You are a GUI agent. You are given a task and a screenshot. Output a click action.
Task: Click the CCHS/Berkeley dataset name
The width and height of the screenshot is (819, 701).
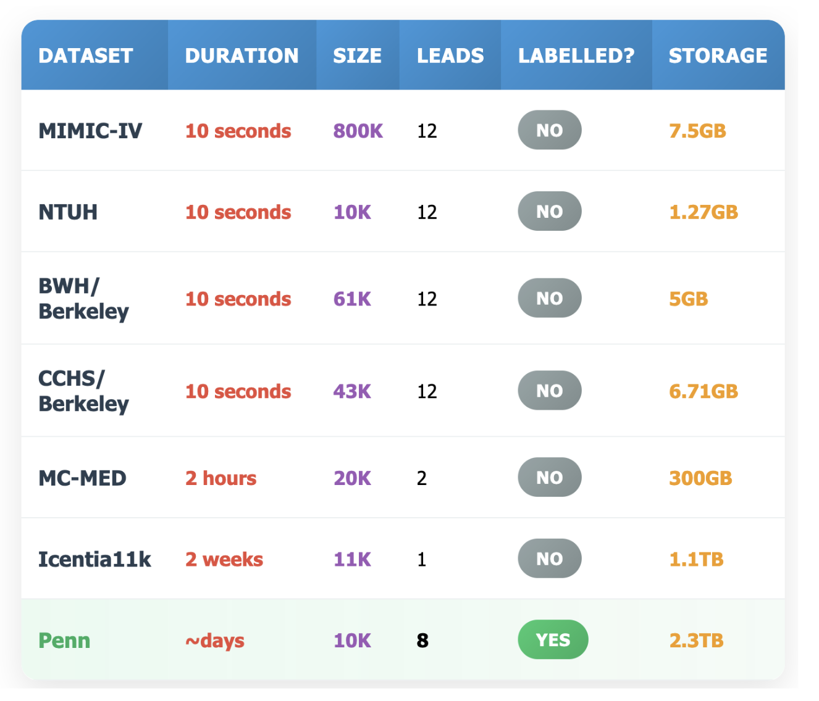83,391
